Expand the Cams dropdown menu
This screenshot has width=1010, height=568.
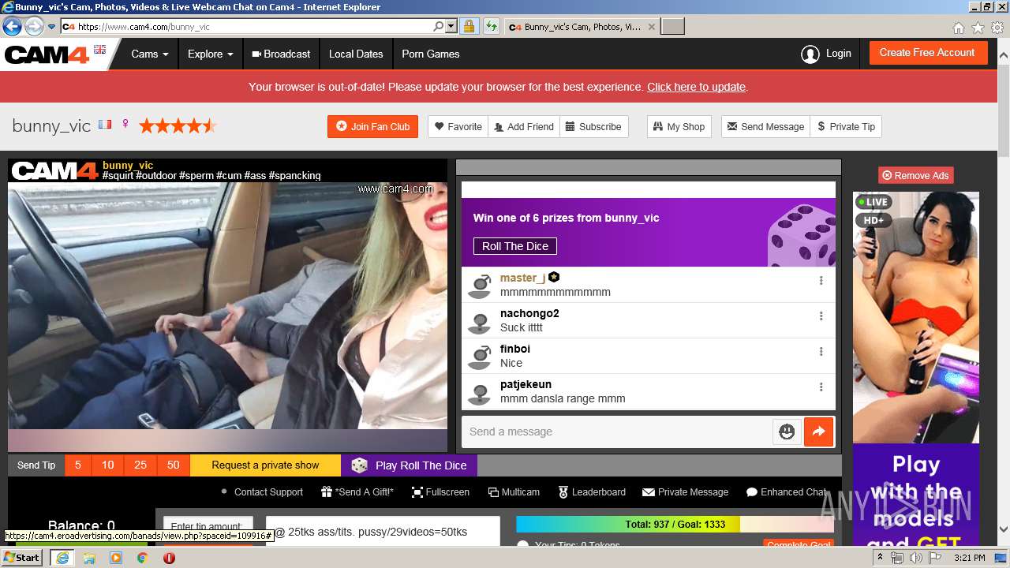[150, 54]
